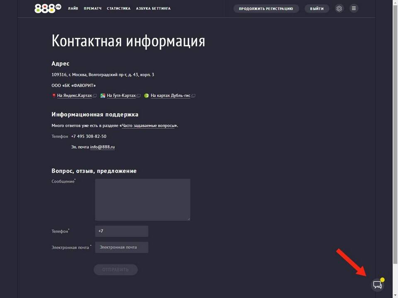The image size is (398, 298).
Task: Open Часто задаваемые вопросы link
Action: (x=148, y=126)
